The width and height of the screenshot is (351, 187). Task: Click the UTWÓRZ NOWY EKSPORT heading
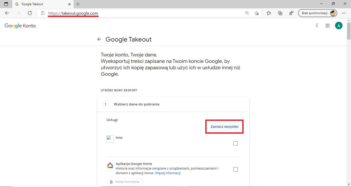coord(119,90)
